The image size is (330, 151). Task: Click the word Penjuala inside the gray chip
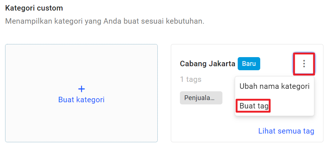point(199,98)
